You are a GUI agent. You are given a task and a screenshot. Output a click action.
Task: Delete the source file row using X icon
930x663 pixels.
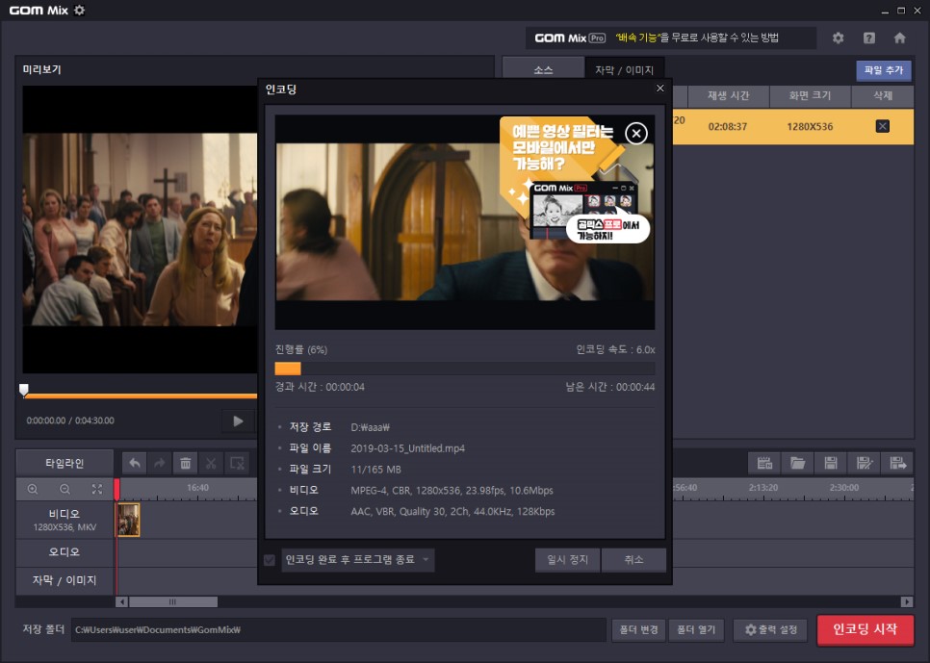coord(882,126)
